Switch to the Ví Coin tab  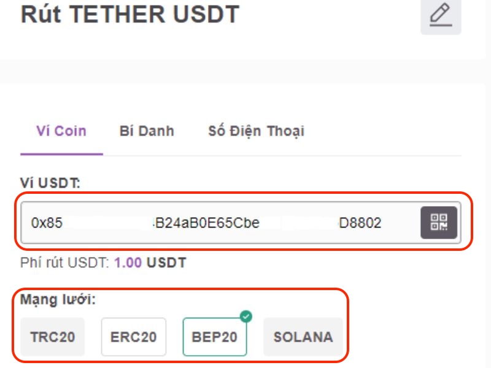coord(61,131)
